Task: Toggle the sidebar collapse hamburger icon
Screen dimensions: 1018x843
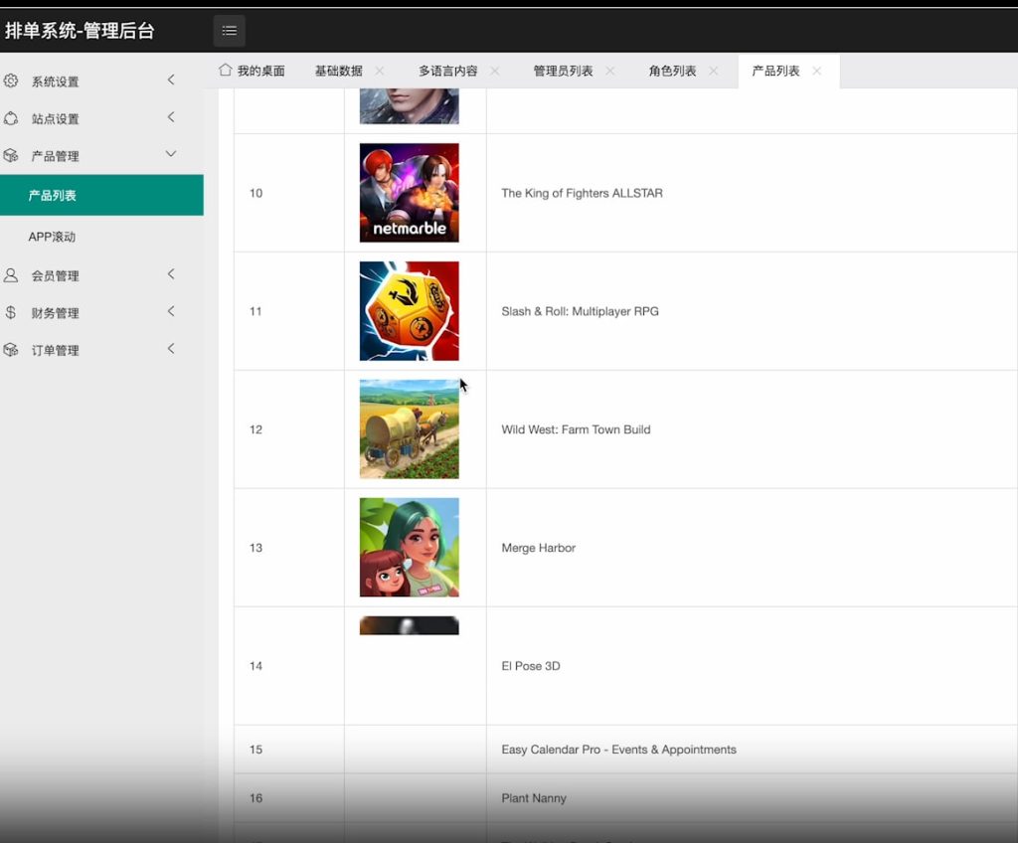Action: (x=230, y=31)
